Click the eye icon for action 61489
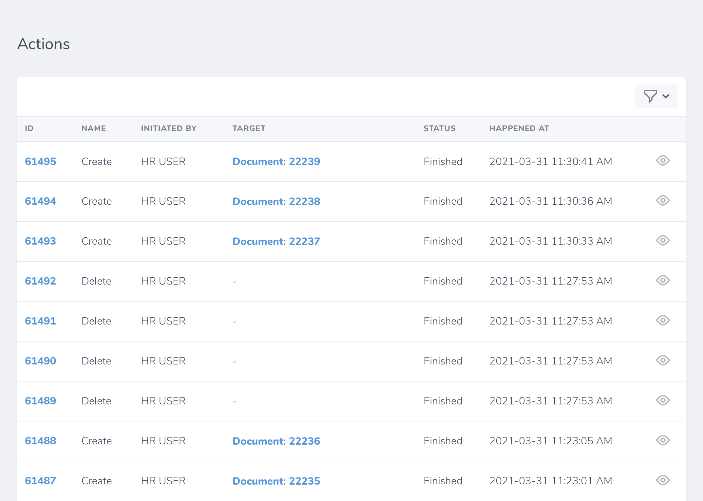 (662, 400)
